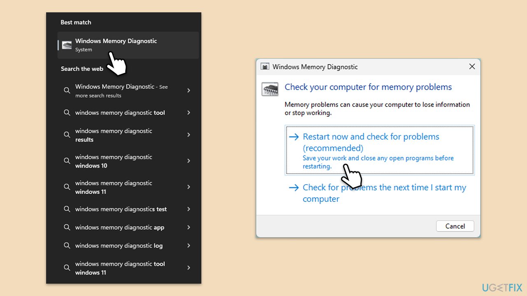Viewport: 527px width, 296px height.
Task: Click search icon beside 'windows memory diagnostic windows 10'
Action: tap(67, 161)
